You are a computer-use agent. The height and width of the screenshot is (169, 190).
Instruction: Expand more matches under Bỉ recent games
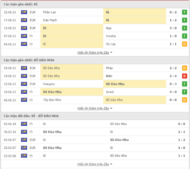point(95,52)
